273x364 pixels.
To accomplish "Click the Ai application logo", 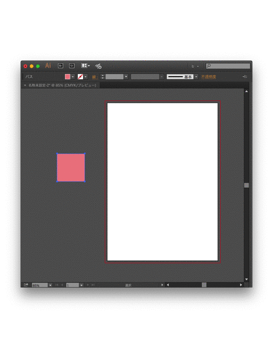I will click(x=48, y=66).
